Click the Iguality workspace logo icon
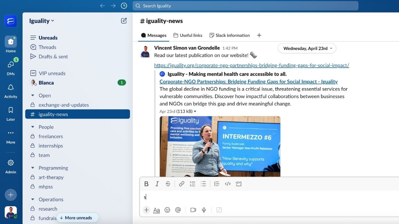Screen dimensions: 399x224 11,21
